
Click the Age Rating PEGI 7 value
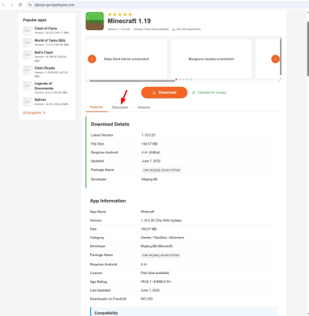click(x=156, y=282)
